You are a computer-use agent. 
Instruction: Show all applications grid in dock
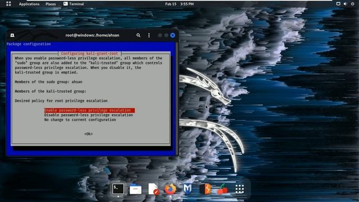pos(240,189)
